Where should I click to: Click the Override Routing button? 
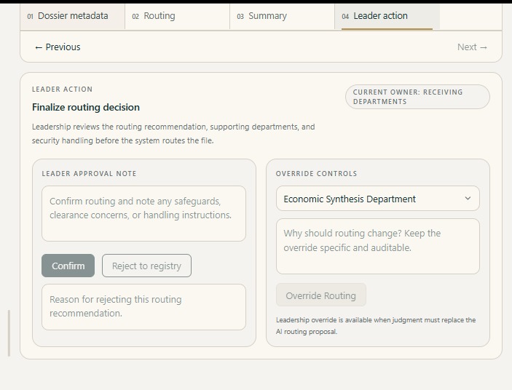point(321,295)
